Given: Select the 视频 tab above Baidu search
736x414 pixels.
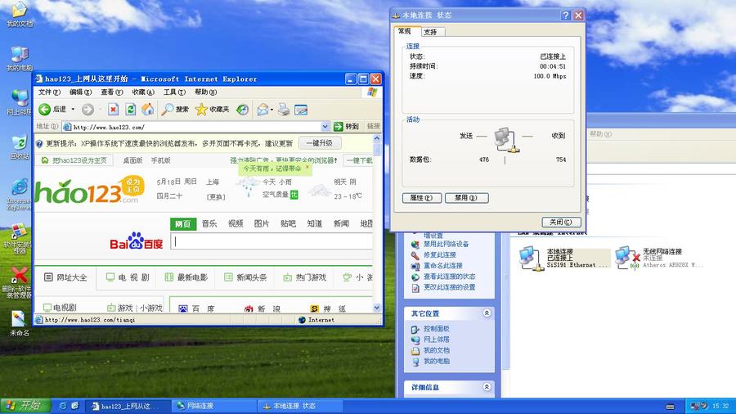Looking at the screenshot, I should pos(236,224).
